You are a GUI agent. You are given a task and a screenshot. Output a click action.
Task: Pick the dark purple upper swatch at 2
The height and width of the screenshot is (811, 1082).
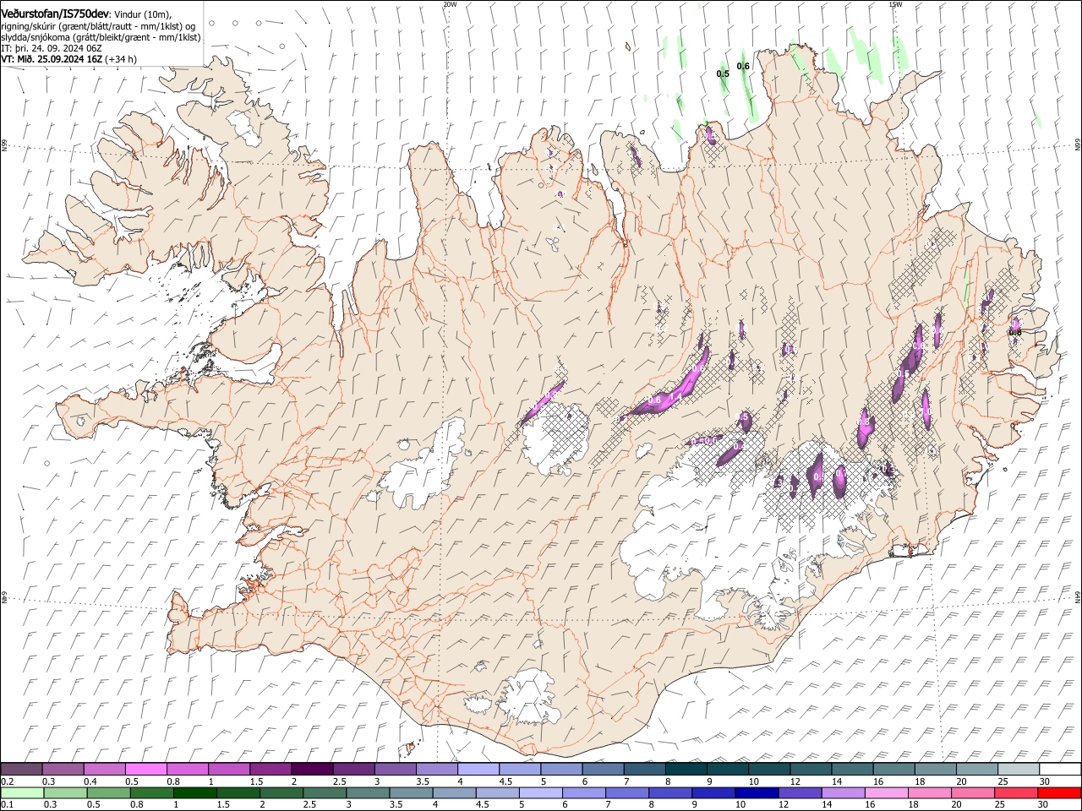[311, 770]
